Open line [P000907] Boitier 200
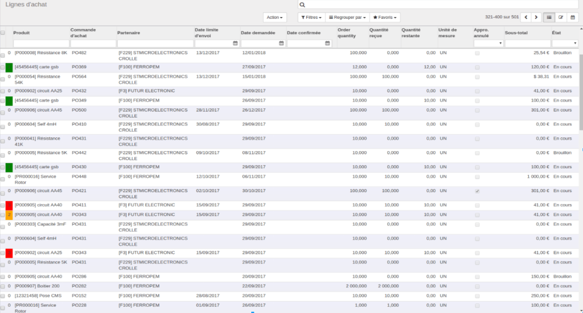583x313 pixels. (37, 286)
